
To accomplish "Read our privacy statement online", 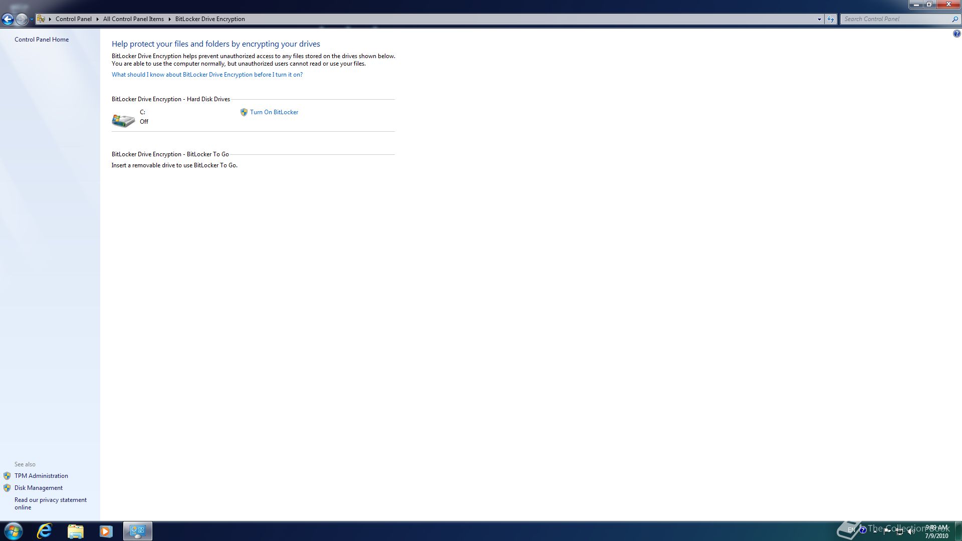I will pos(51,503).
